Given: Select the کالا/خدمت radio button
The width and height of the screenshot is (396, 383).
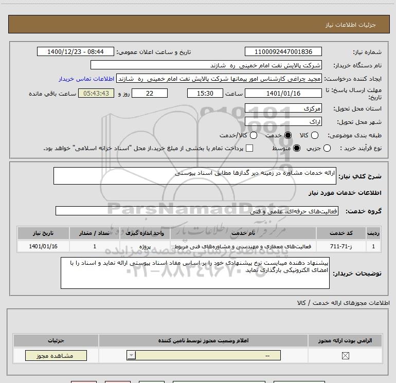Looking at the screenshot, I should pos(254,135).
